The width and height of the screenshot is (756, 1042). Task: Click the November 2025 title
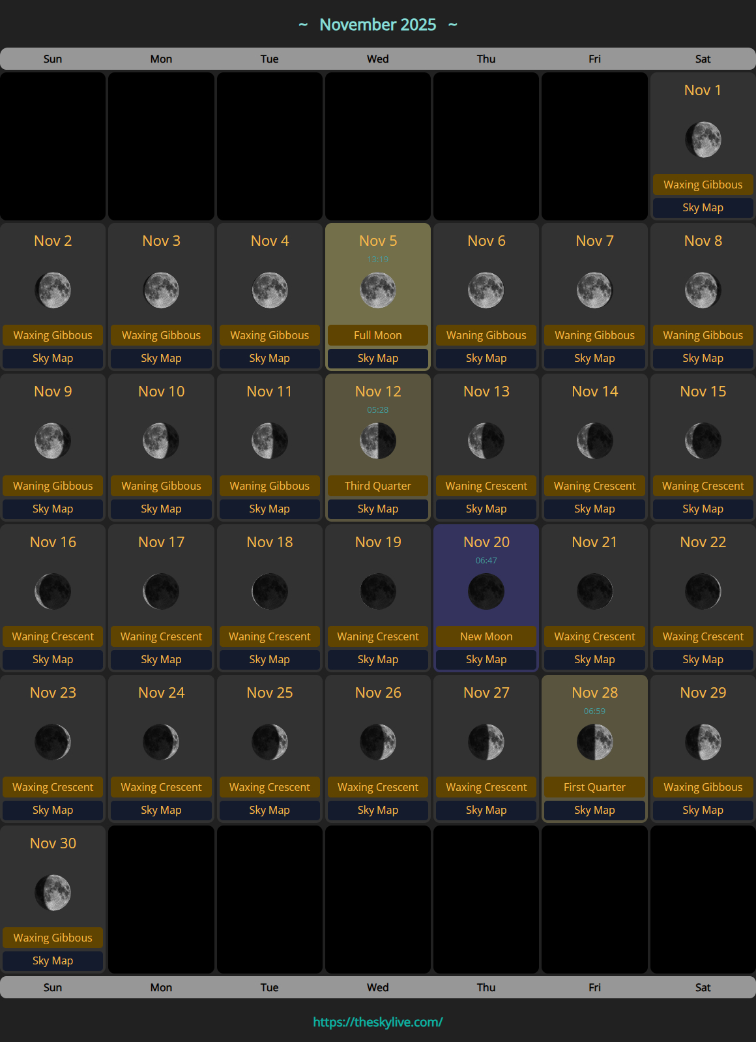pos(378,25)
